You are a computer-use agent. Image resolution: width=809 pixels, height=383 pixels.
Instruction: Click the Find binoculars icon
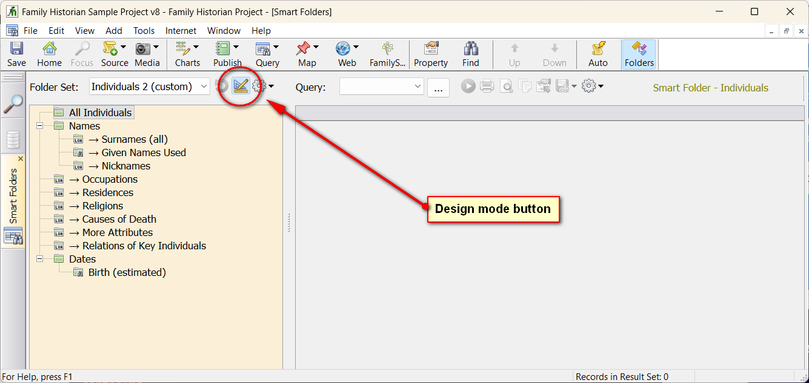coord(471,49)
